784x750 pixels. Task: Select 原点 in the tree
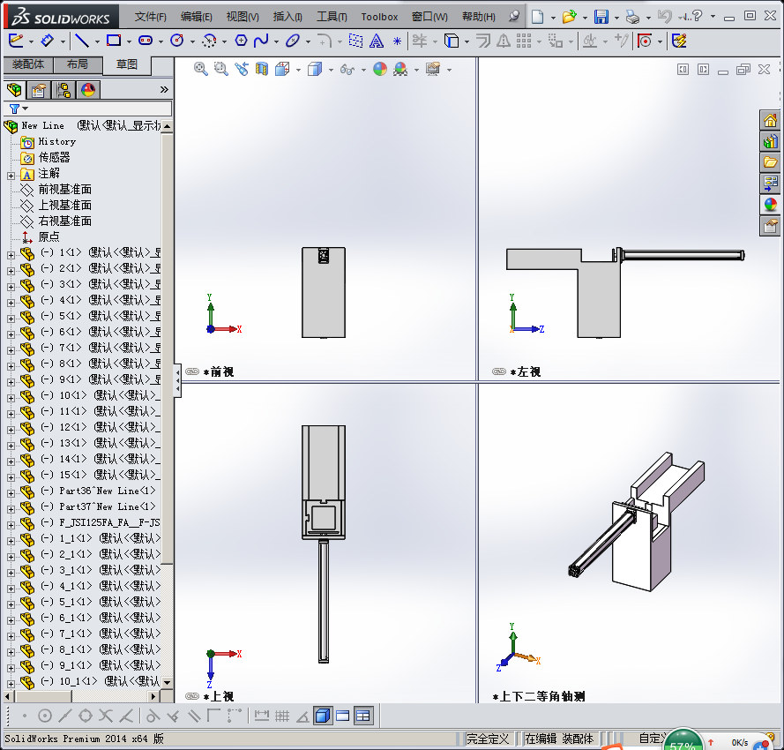(x=49, y=236)
